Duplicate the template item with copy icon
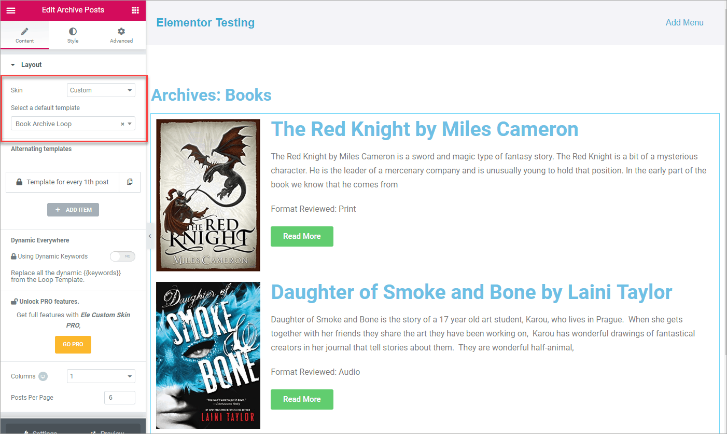The height and width of the screenshot is (434, 727). click(x=130, y=182)
